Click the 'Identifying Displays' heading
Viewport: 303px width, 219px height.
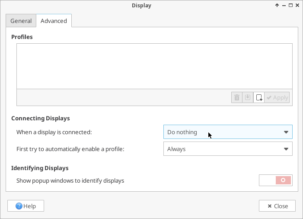tap(40, 168)
